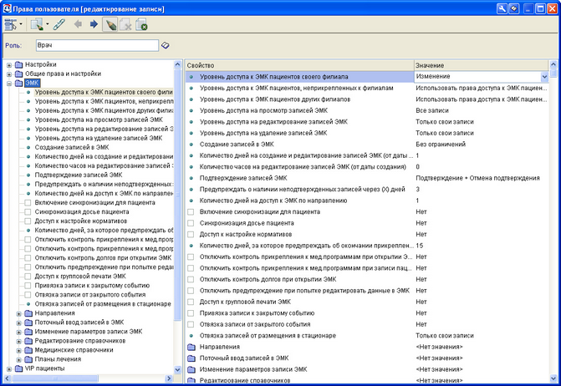Image resolution: width=561 pixels, height=386 pixels.
Task: Sort by the Значение column header
Action: click(x=481, y=65)
